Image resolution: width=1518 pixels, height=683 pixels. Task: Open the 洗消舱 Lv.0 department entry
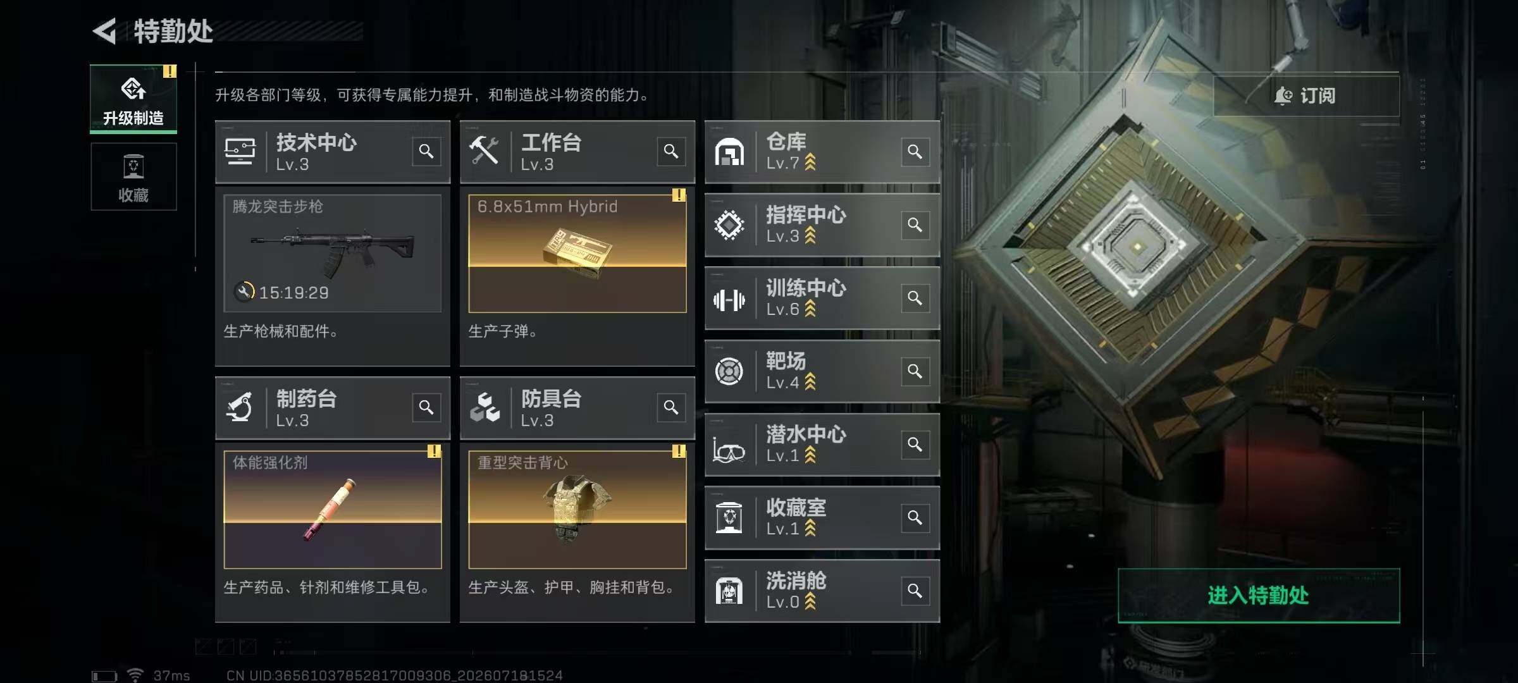coord(822,591)
